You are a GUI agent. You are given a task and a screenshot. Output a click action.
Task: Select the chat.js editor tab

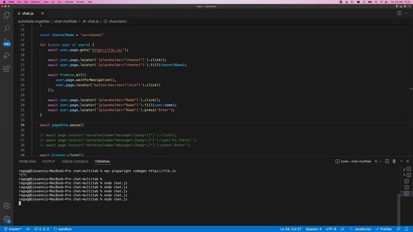[28, 13]
